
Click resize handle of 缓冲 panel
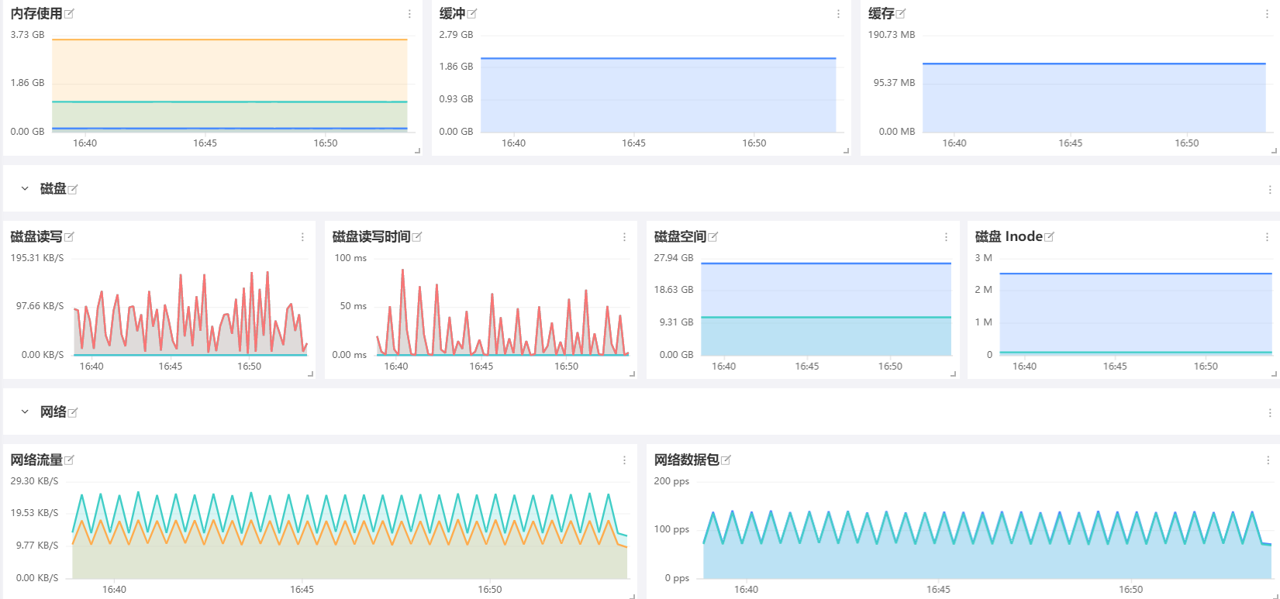tap(847, 151)
